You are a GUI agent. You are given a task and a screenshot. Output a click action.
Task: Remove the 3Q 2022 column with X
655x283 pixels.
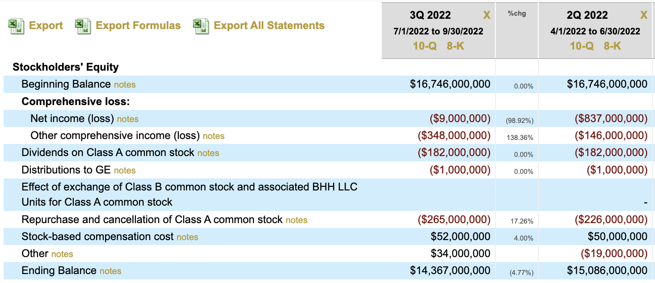click(x=487, y=16)
